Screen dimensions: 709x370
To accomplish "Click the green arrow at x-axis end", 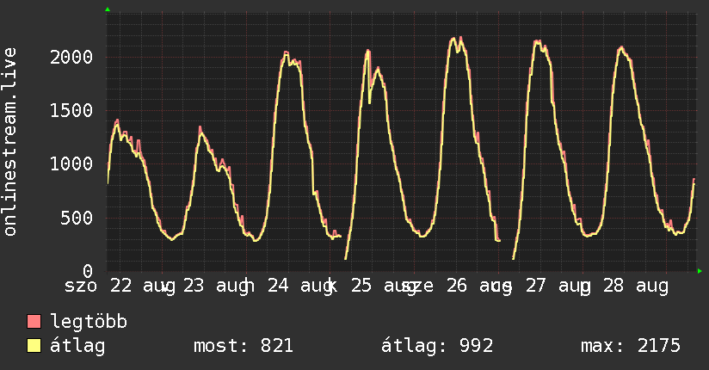I will tap(700, 271).
